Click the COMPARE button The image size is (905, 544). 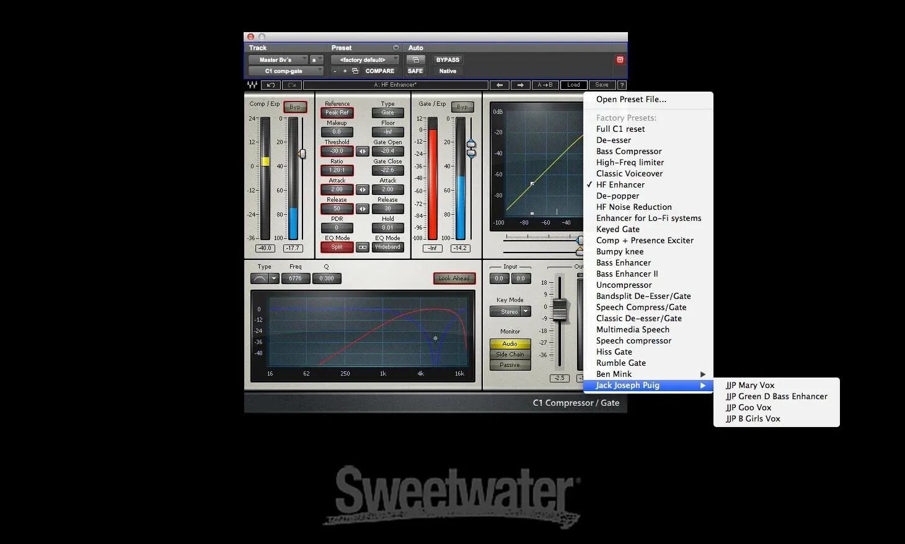point(380,71)
